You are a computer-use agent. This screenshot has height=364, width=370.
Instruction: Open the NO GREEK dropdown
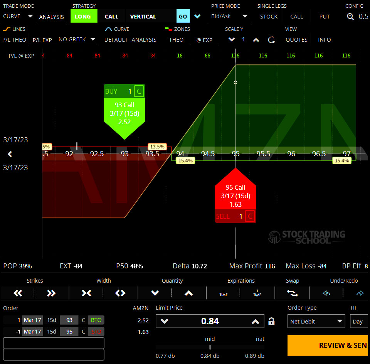coord(77,39)
